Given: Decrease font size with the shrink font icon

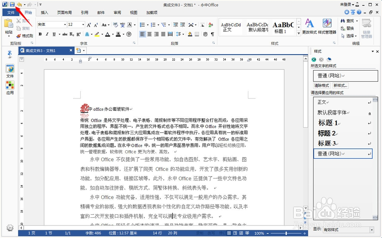Looking at the screenshot, I should 96,24.
